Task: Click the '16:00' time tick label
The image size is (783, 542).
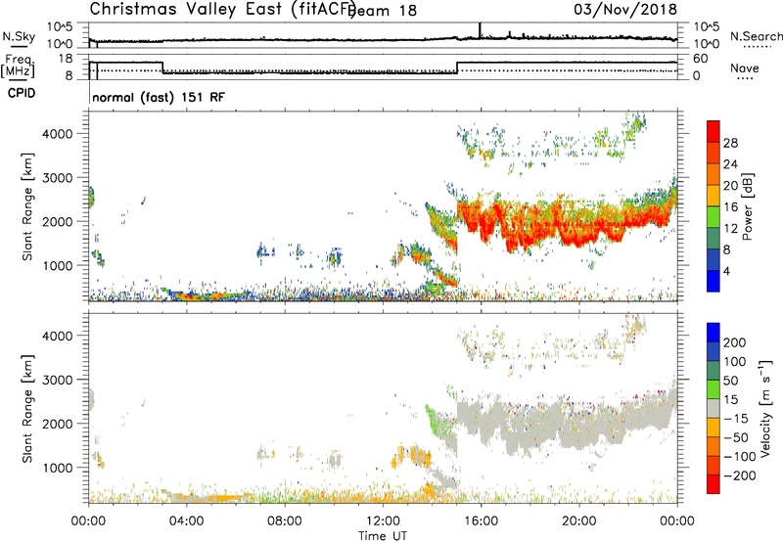Action: (x=481, y=521)
